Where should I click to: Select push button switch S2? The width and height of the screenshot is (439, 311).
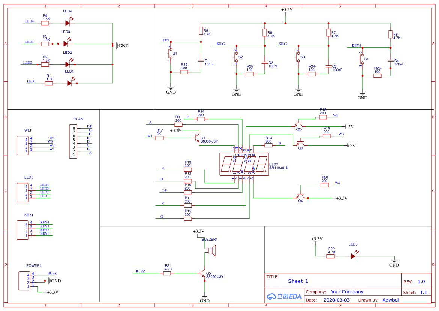tap(236, 57)
